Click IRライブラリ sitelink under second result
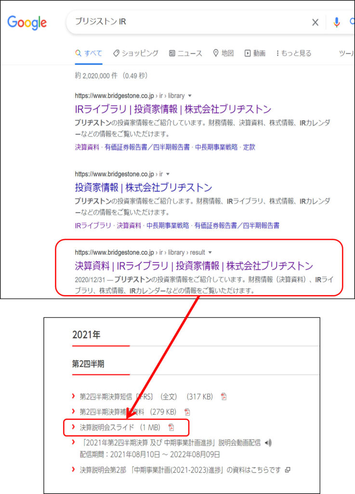Viewport: 355px width, 494px height. click(x=93, y=226)
